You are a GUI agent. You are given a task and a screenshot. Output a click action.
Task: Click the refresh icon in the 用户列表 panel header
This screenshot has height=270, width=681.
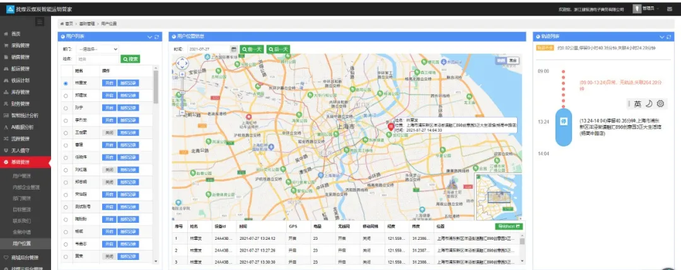(156, 37)
